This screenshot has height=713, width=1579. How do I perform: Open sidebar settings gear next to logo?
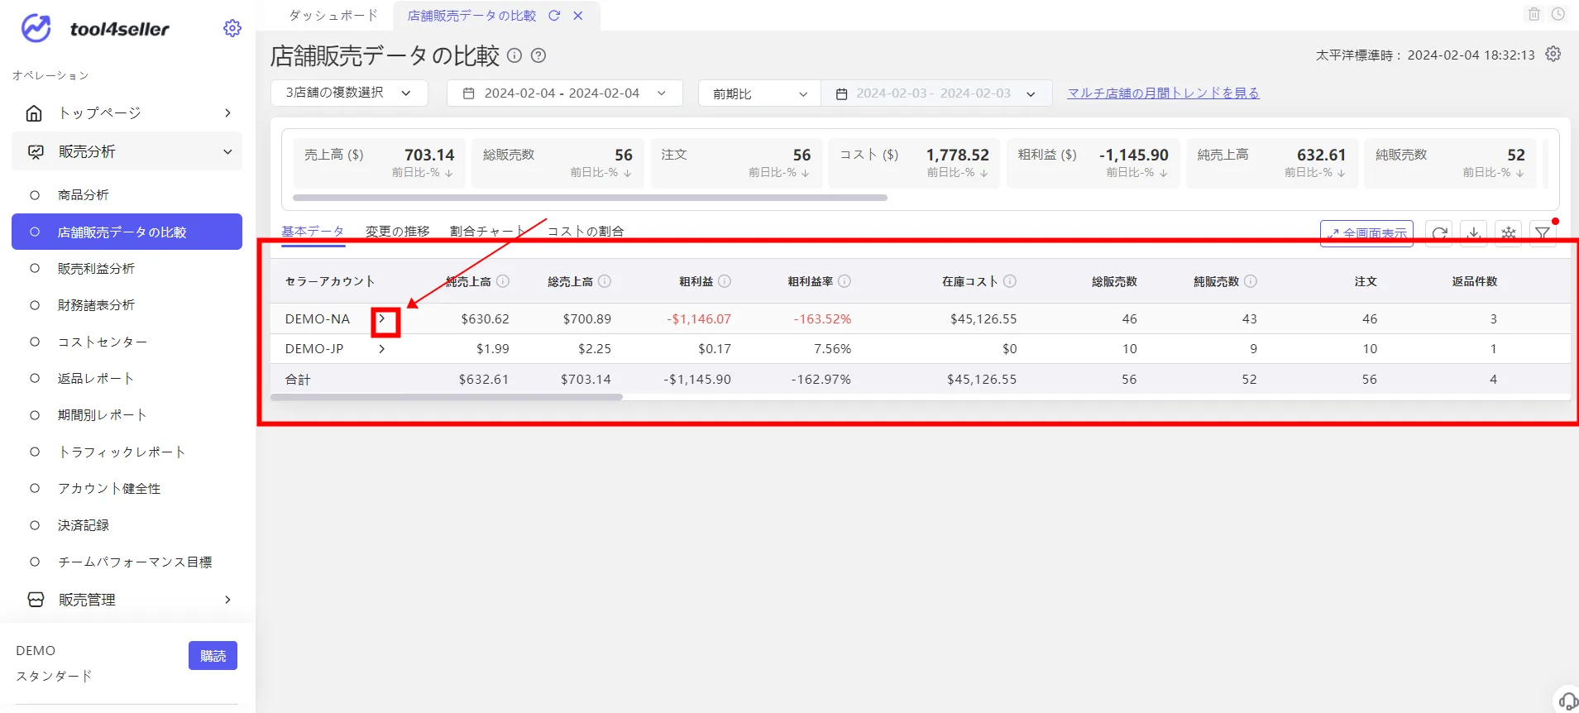tap(232, 28)
